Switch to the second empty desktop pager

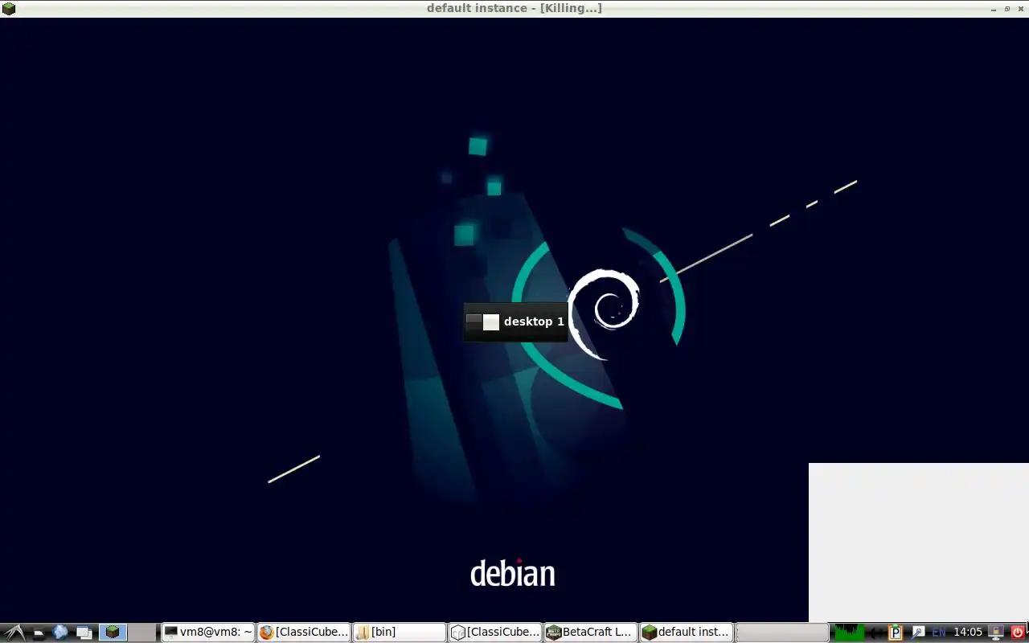(x=142, y=632)
